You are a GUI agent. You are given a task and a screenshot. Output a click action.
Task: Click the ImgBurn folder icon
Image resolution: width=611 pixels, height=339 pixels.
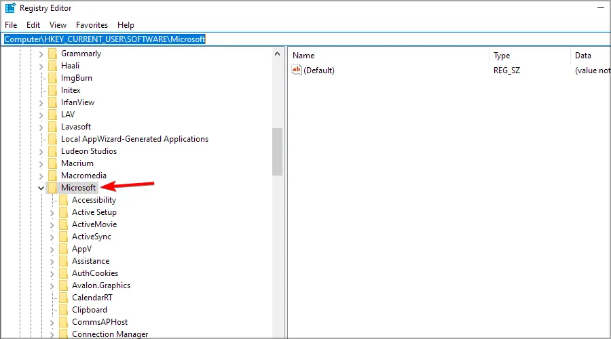[52, 78]
